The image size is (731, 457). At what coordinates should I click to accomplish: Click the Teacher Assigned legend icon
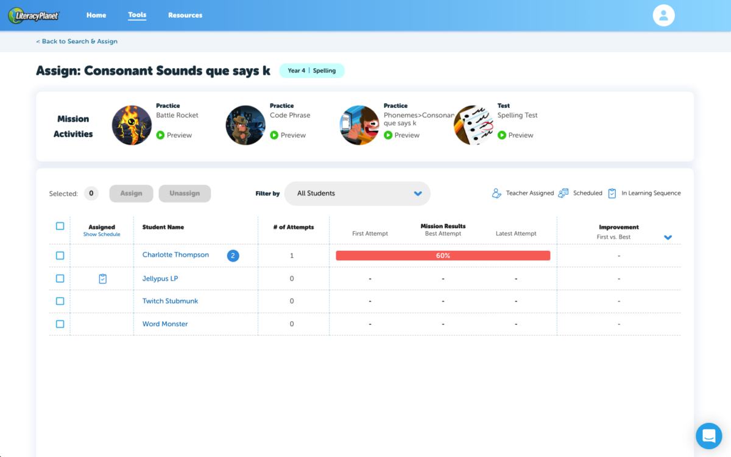click(x=497, y=194)
